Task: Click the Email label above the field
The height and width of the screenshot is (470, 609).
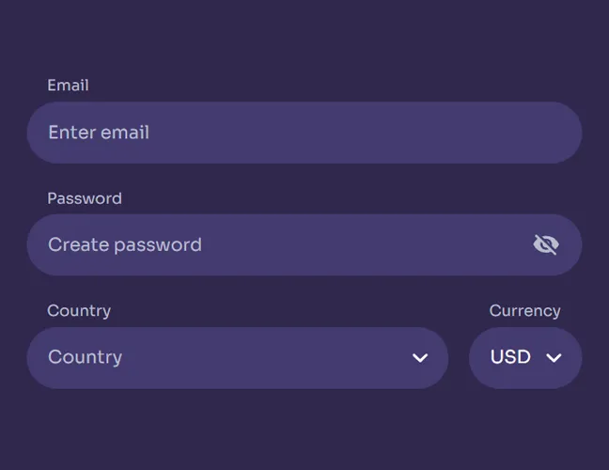Action: point(68,86)
